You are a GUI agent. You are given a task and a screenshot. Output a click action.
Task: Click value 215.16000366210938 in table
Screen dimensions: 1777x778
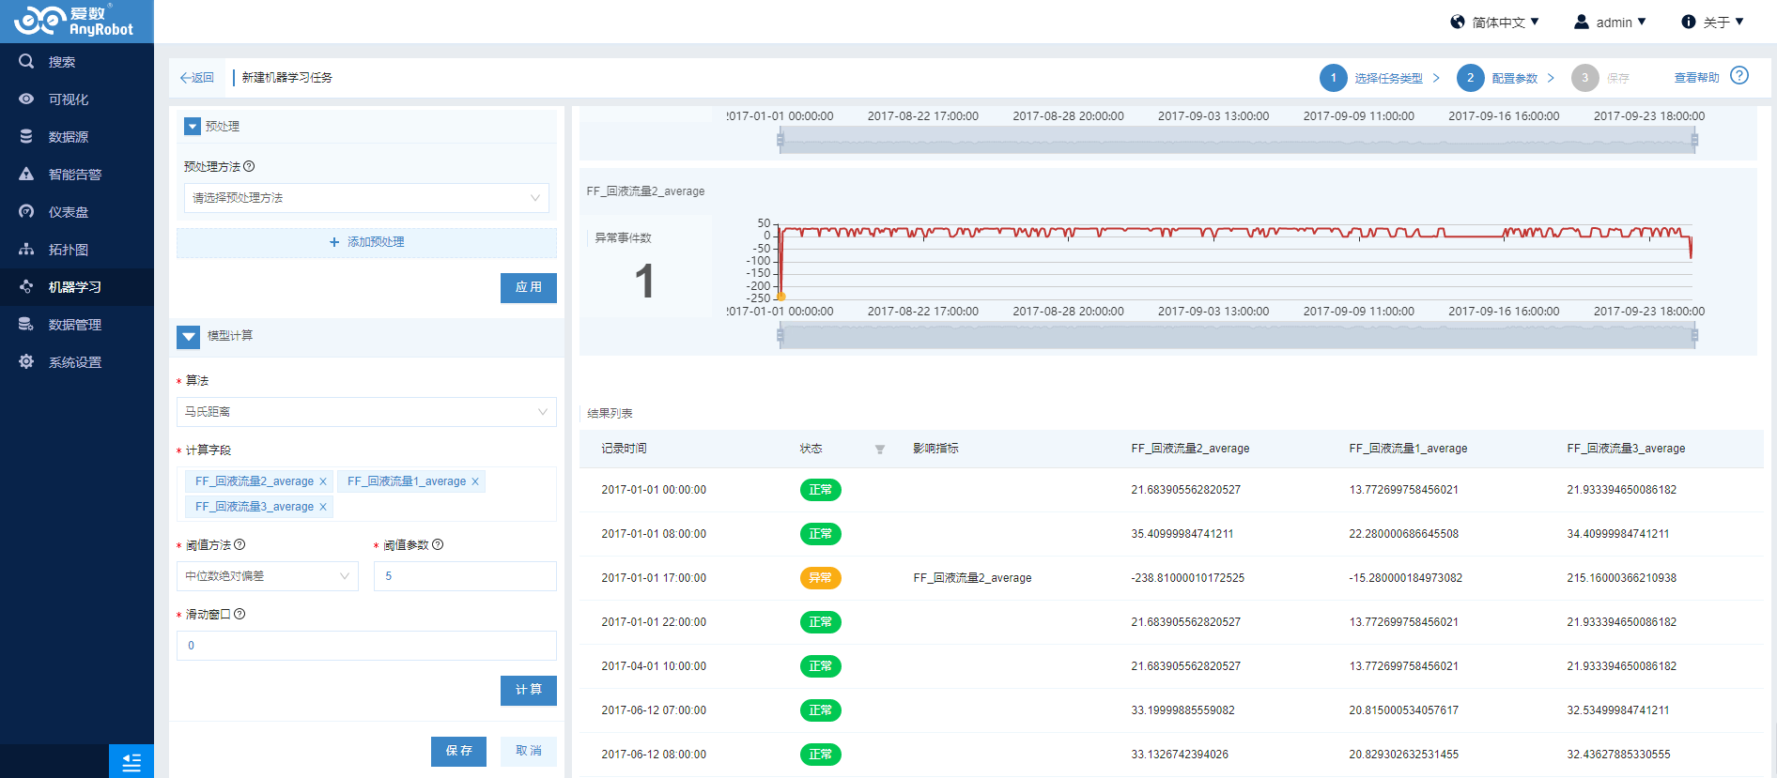point(1622,578)
